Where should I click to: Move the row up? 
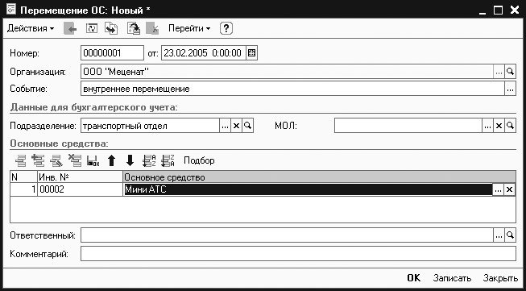[112, 160]
